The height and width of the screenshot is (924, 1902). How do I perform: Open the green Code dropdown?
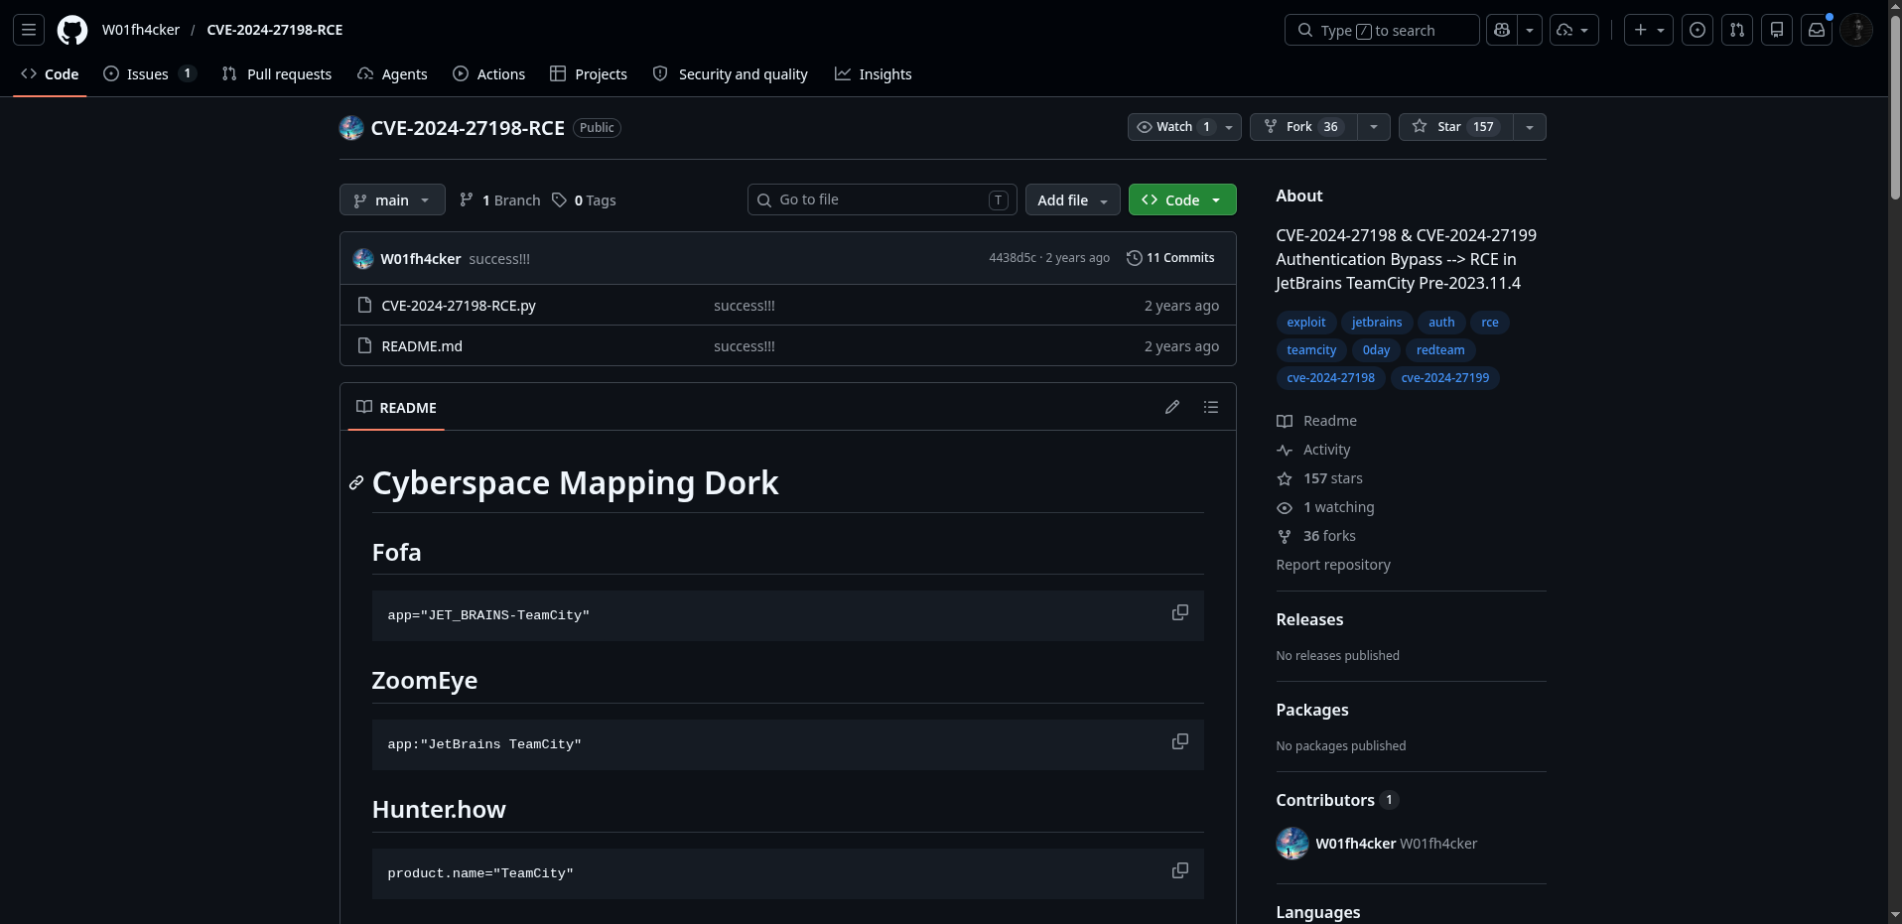pos(1182,200)
